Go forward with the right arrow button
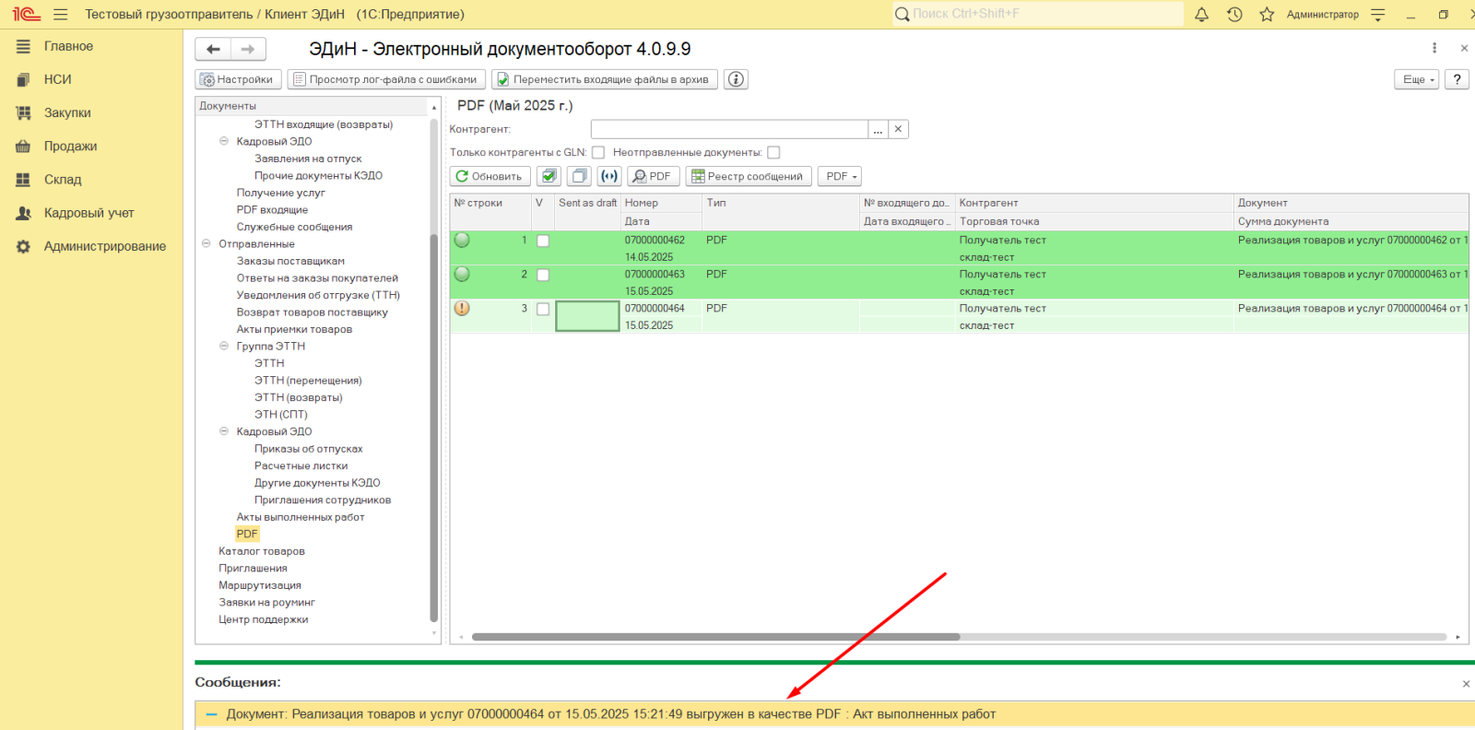The width and height of the screenshot is (1475, 730). pos(248,49)
